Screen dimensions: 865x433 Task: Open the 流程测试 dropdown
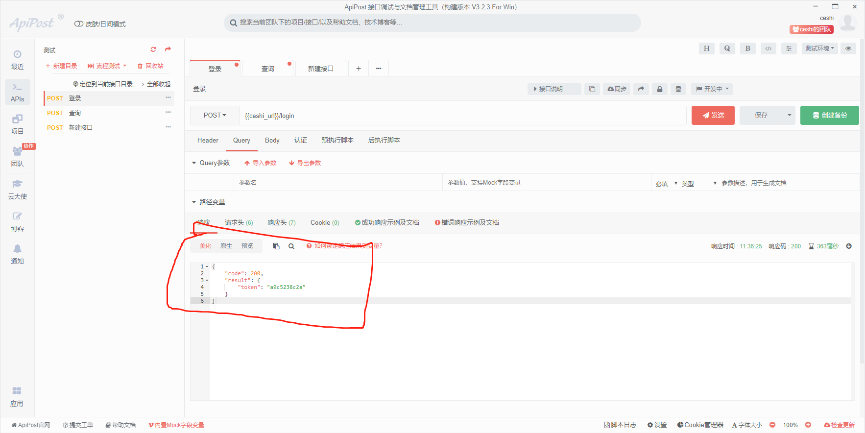click(x=107, y=66)
